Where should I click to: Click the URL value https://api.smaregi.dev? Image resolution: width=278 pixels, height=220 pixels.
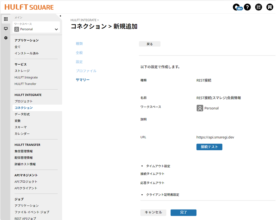(x=215, y=137)
